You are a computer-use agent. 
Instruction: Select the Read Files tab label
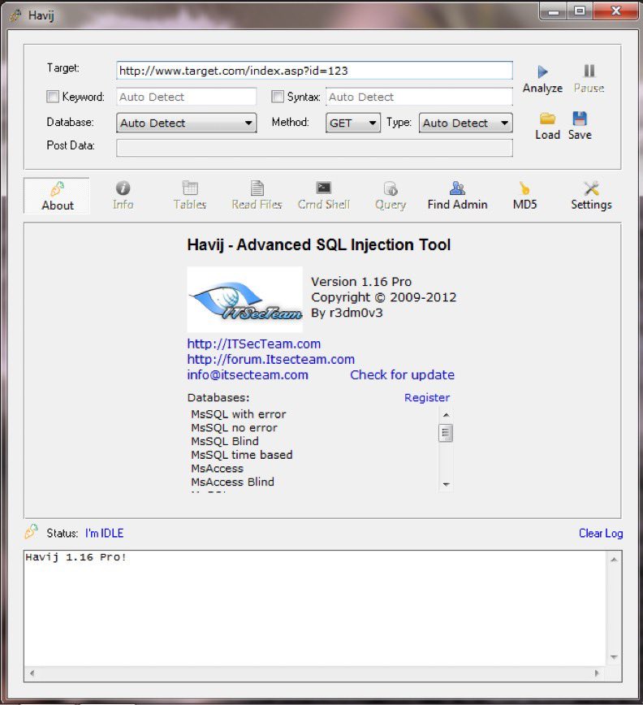257,205
